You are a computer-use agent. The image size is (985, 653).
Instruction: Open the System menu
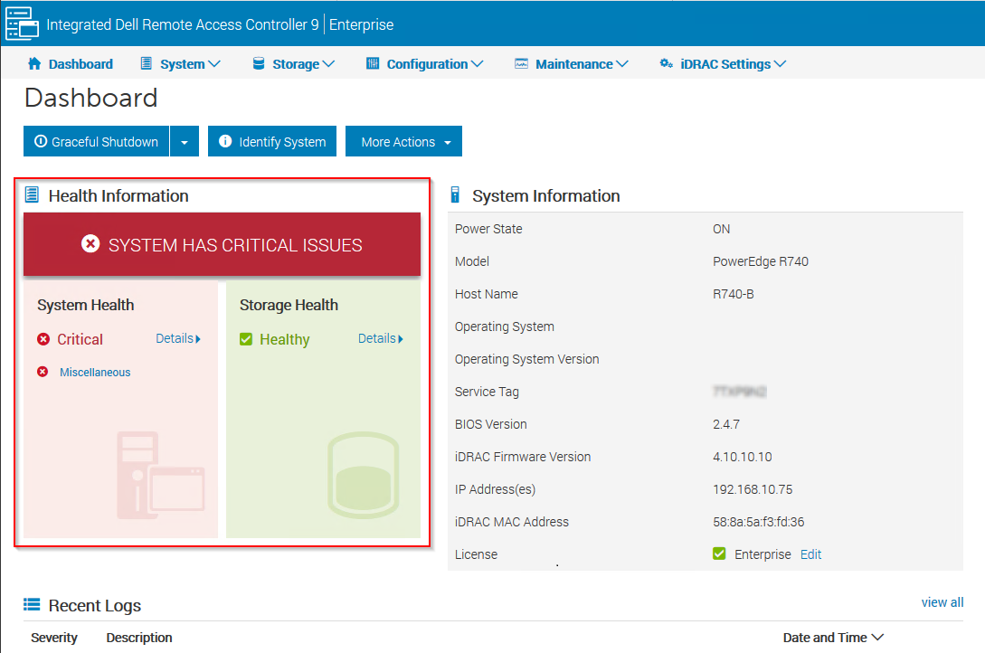click(181, 64)
